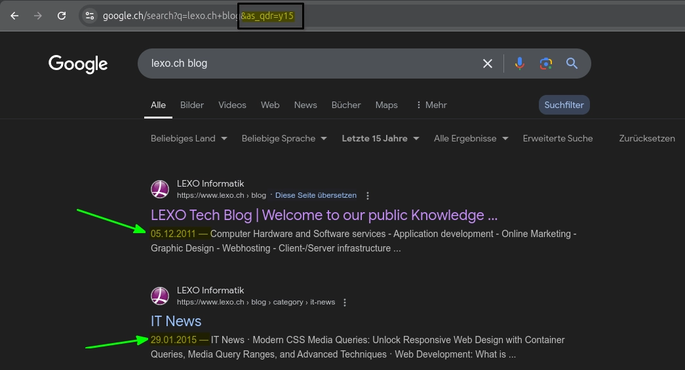The image size is (685, 370).
Task: Open three-dot menu of IT News result
Action: pos(345,303)
